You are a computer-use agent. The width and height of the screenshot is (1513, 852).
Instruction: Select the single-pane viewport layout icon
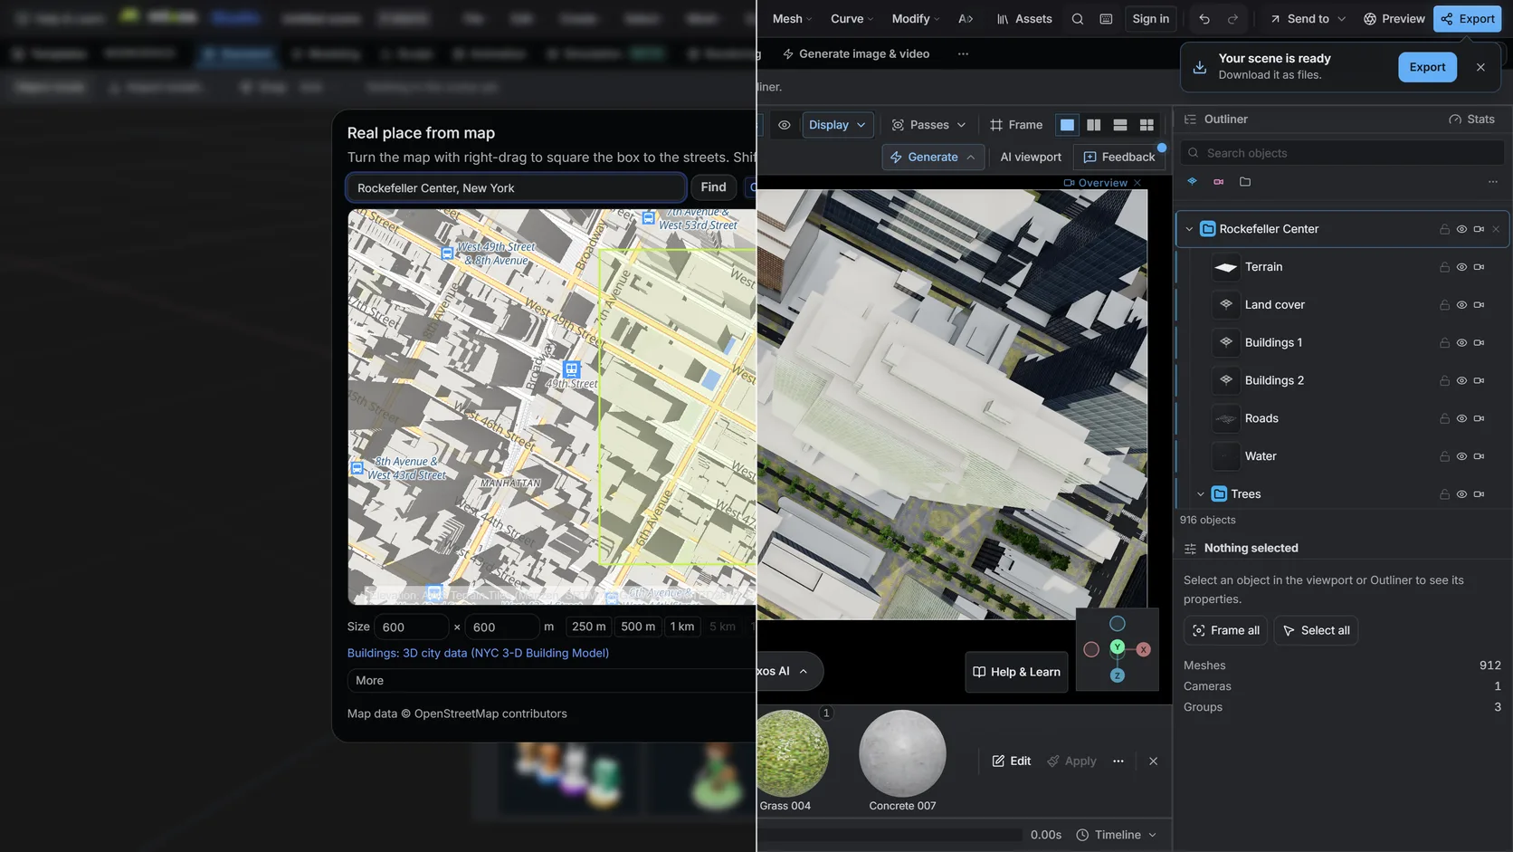pyautogui.click(x=1067, y=125)
